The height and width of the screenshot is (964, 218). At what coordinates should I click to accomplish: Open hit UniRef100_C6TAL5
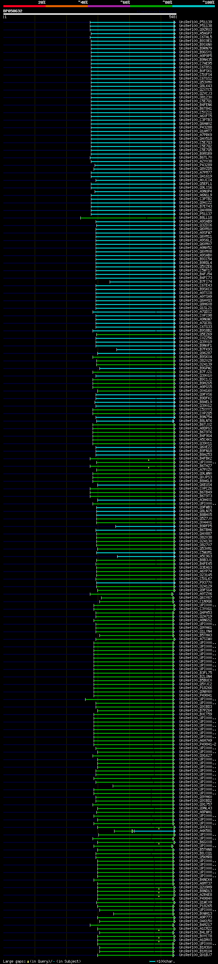click(x=195, y=37)
